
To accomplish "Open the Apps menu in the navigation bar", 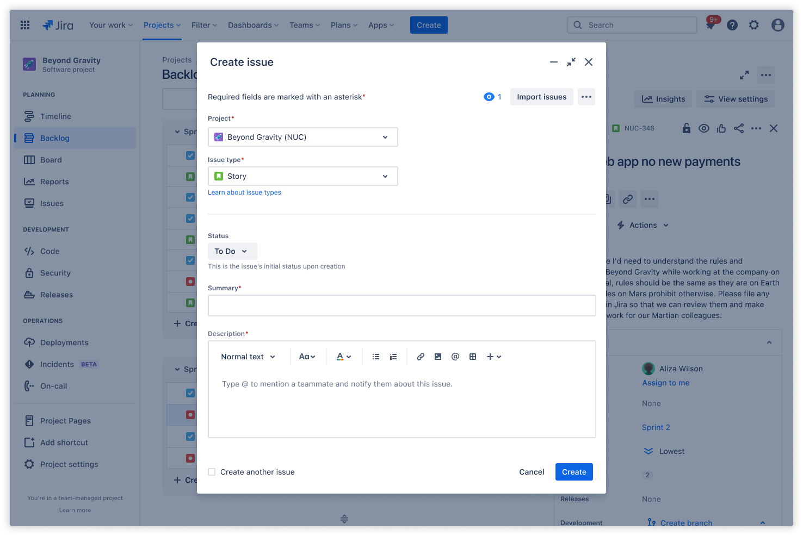I will pos(380,25).
